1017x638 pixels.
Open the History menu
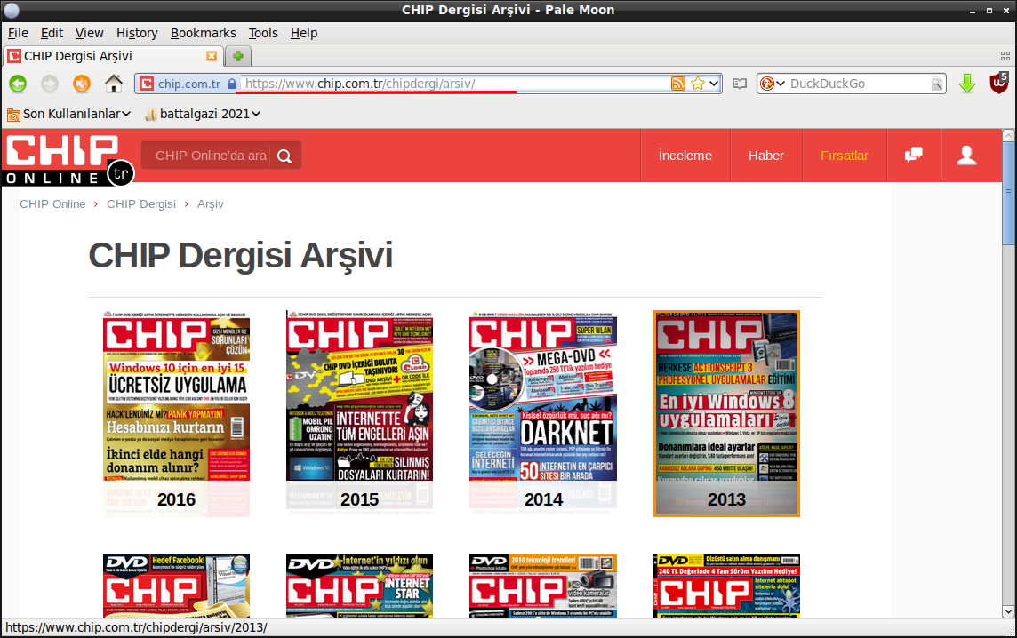click(137, 33)
